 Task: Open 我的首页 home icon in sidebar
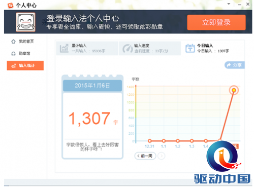(x=13, y=42)
